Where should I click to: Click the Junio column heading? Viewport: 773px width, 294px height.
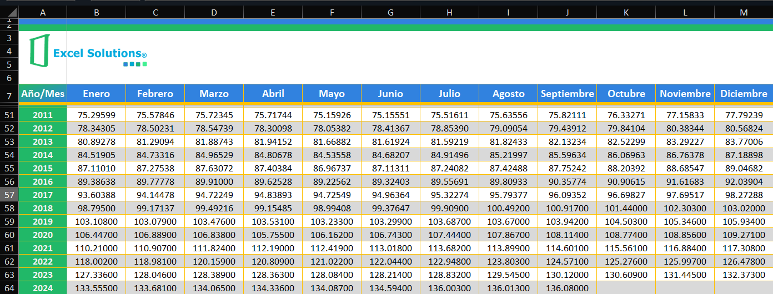391,93
